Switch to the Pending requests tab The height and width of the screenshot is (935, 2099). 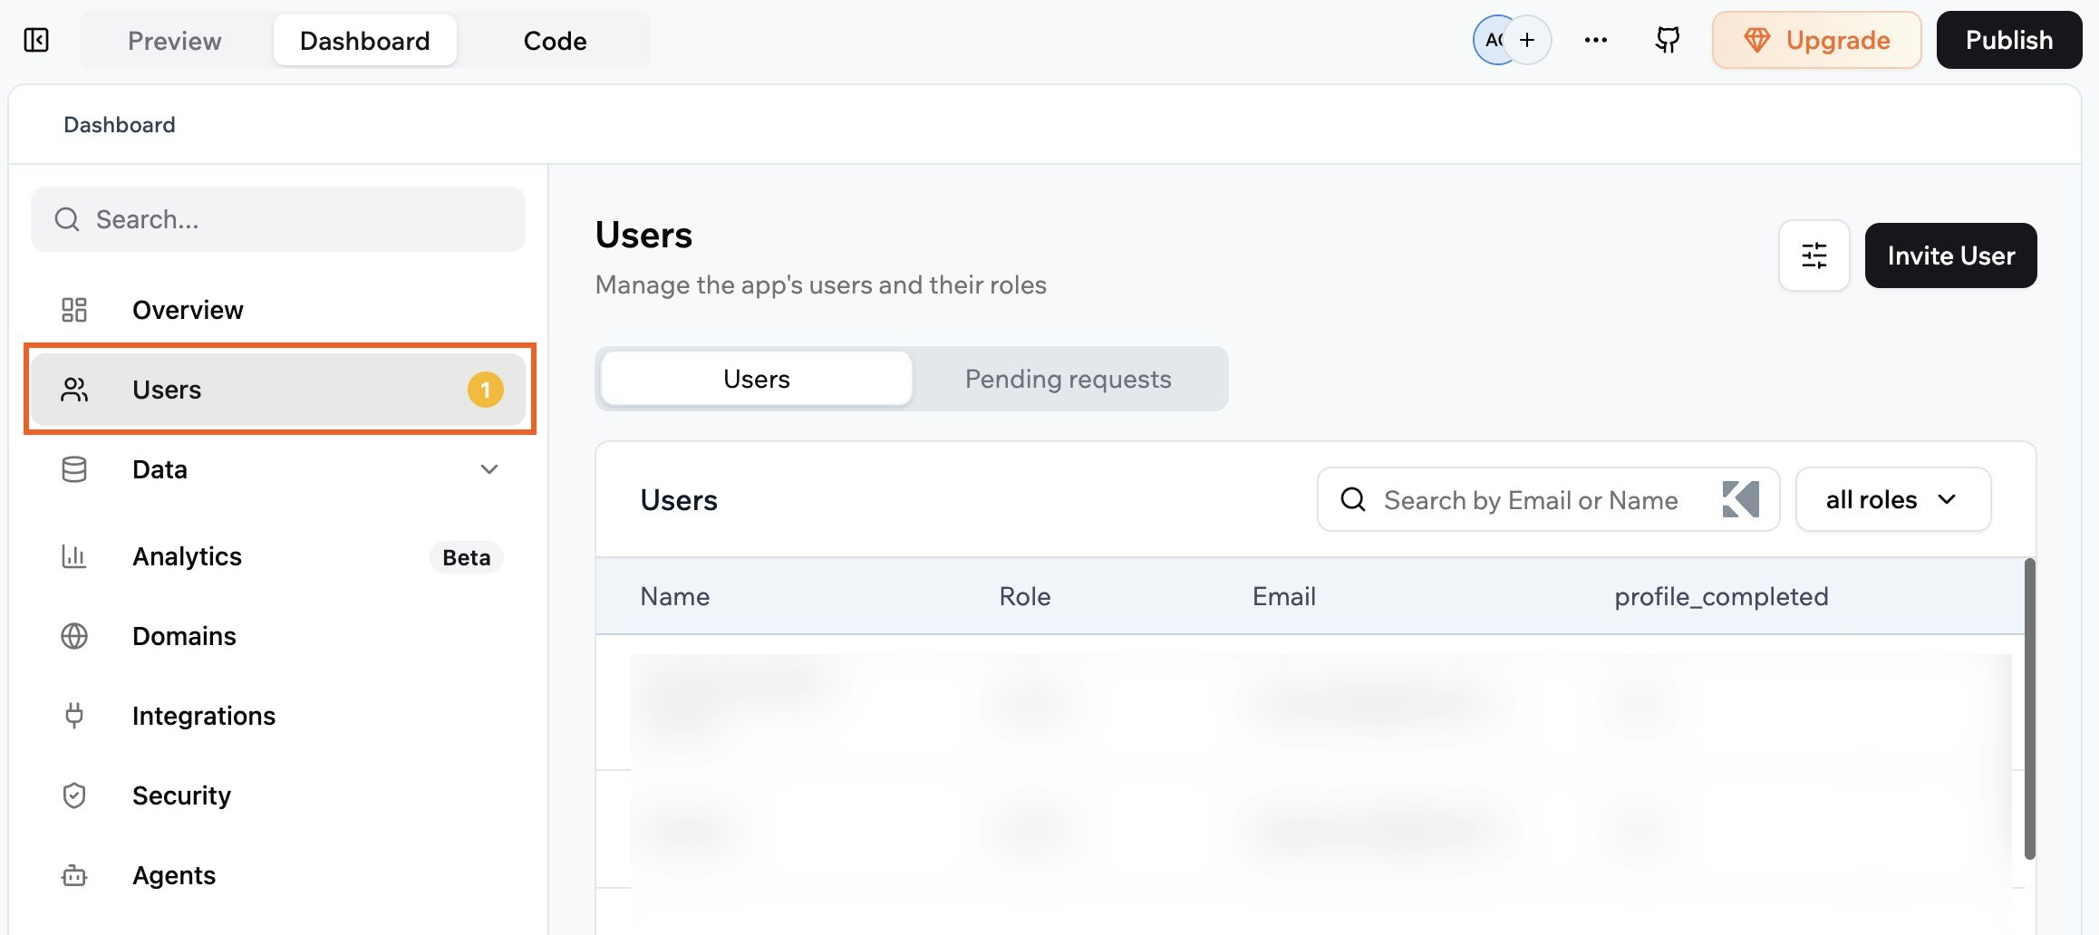pos(1068,379)
